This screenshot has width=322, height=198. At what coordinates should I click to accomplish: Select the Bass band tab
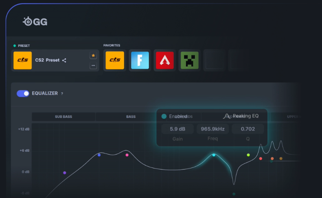click(131, 117)
